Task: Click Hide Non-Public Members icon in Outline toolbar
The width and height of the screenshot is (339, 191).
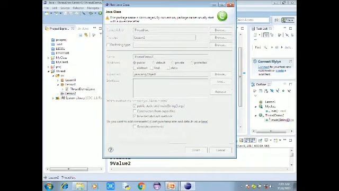Action: 283,91
